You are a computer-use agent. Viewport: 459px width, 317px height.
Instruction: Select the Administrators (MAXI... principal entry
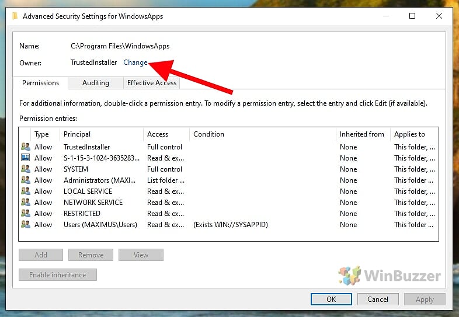tap(99, 180)
